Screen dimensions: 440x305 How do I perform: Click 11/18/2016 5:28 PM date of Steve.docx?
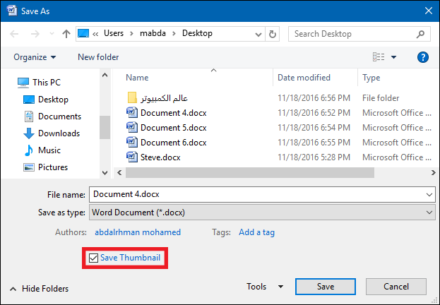point(314,157)
